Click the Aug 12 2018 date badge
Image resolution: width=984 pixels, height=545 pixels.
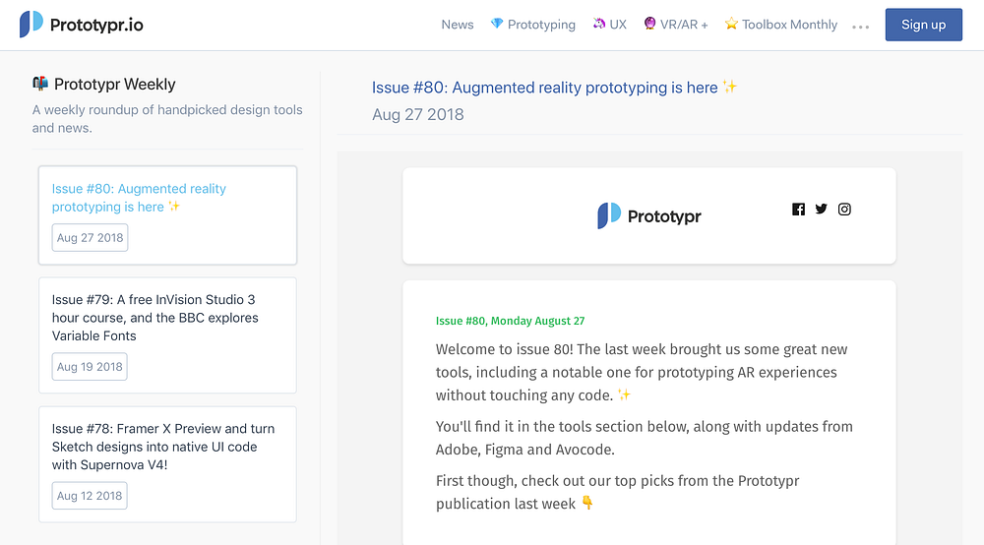pos(90,496)
